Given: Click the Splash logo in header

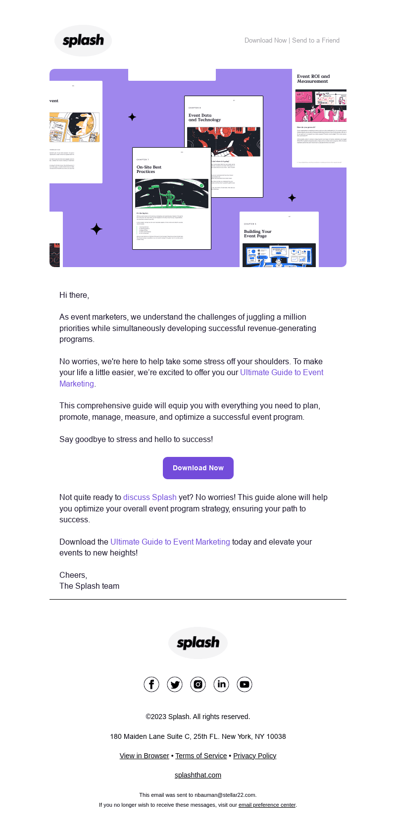Looking at the screenshot, I should 83,41.
